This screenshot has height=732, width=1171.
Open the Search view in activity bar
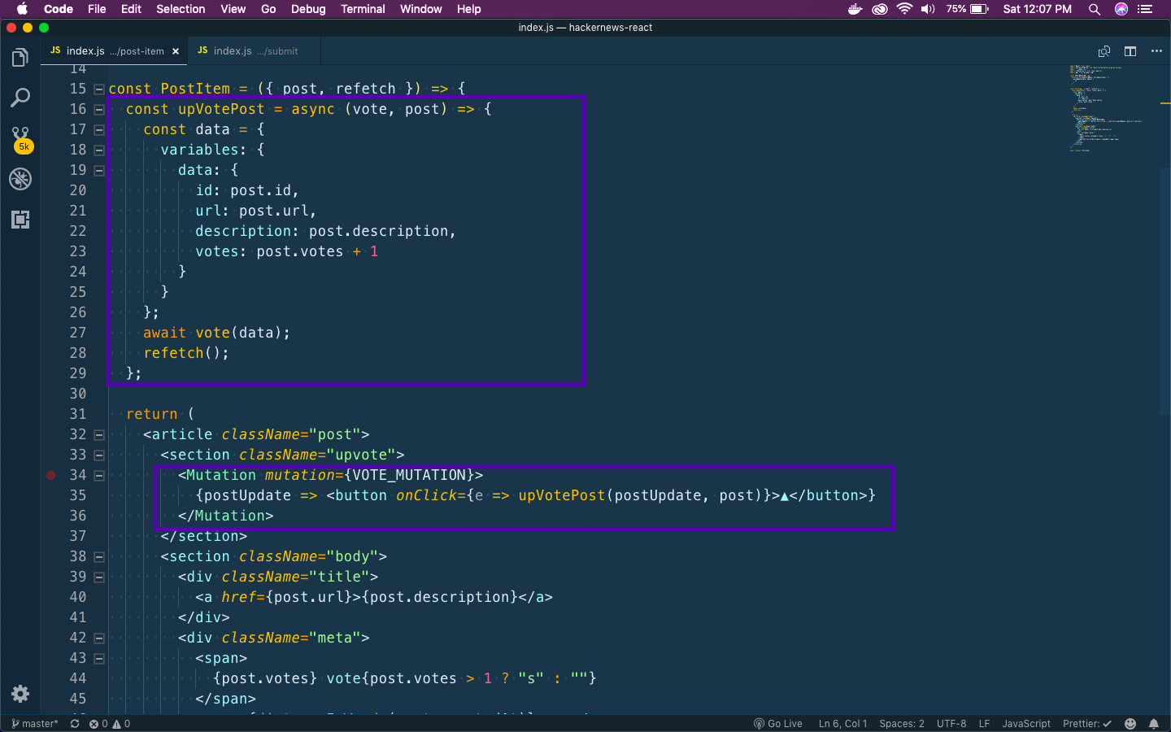(20, 98)
